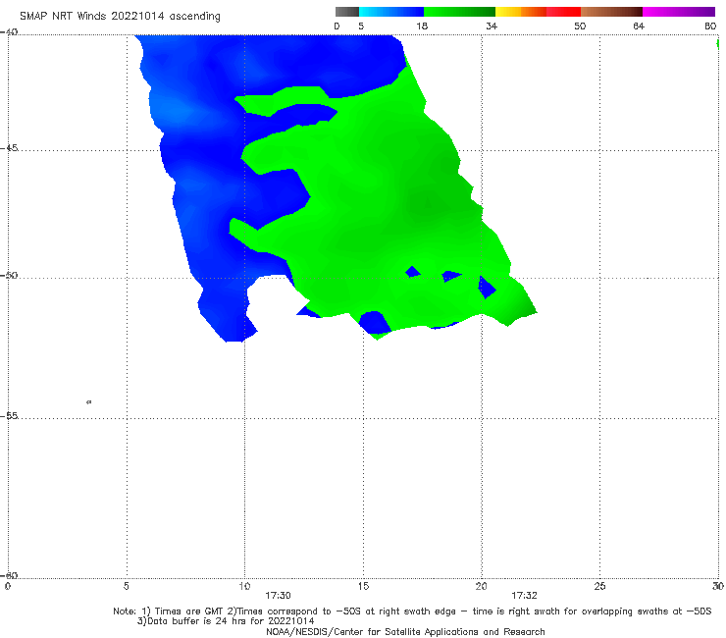Screen dimensions: 726x638
Task: Click the swath time label '17:30'
Action: click(x=278, y=596)
